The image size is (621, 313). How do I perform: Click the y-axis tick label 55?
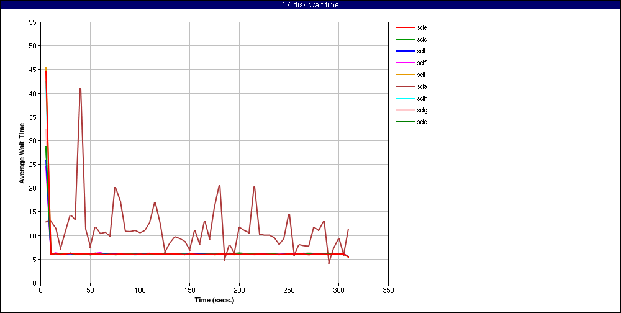point(33,22)
